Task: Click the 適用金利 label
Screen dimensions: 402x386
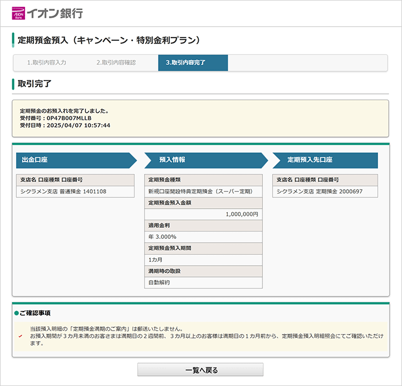Action: [159, 225]
